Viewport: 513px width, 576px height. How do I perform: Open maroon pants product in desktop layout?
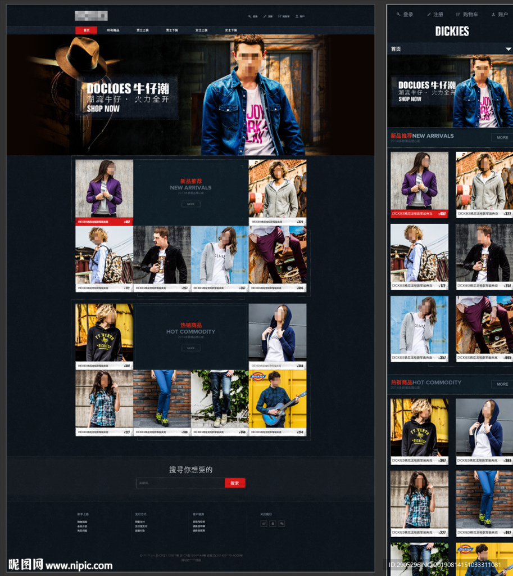[278, 259]
